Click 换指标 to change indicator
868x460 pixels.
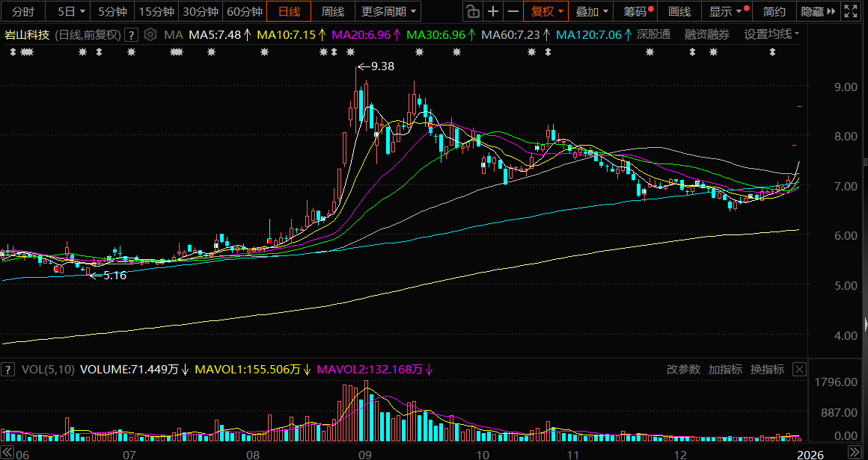[x=767, y=370]
